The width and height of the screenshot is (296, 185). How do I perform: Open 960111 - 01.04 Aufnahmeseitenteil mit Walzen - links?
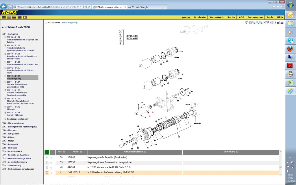click(23, 63)
